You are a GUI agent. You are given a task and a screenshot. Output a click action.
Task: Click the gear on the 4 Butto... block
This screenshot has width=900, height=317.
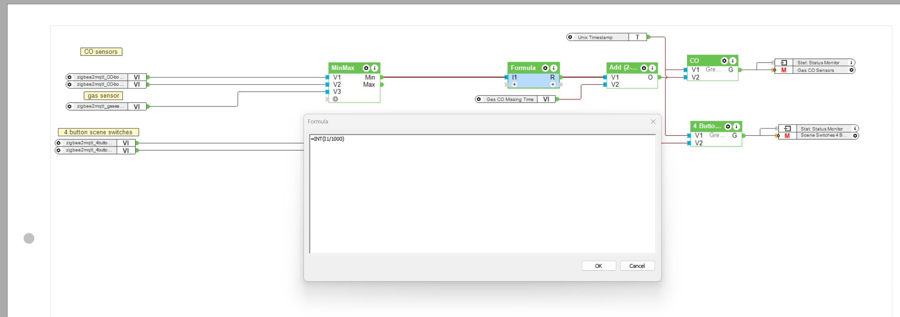coord(728,126)
